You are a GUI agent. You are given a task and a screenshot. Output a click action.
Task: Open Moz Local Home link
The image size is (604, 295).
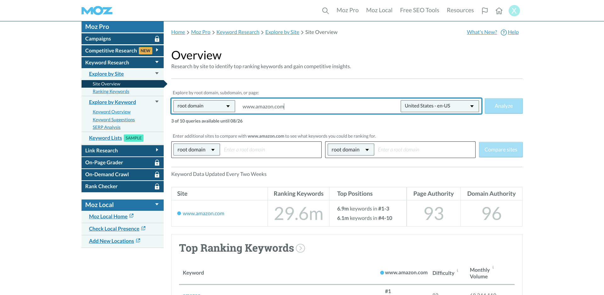pyautogui.click(x=108, y=216)
